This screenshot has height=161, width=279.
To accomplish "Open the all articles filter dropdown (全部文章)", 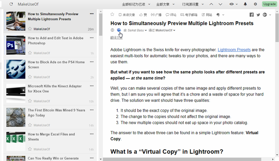I will [x=165, y=4].
